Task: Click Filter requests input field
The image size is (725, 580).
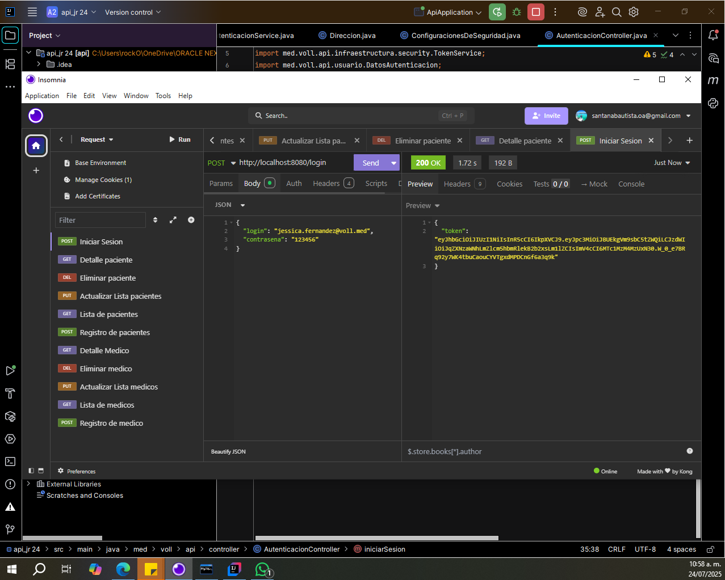Action: tap(100, 220)
